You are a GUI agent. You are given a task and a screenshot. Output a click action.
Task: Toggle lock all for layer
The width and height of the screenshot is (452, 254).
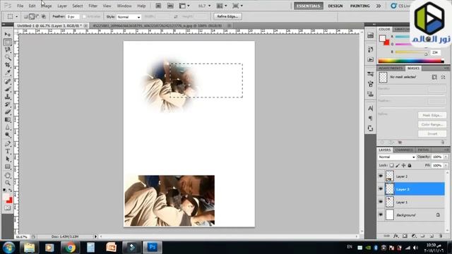tap(410, 165)
